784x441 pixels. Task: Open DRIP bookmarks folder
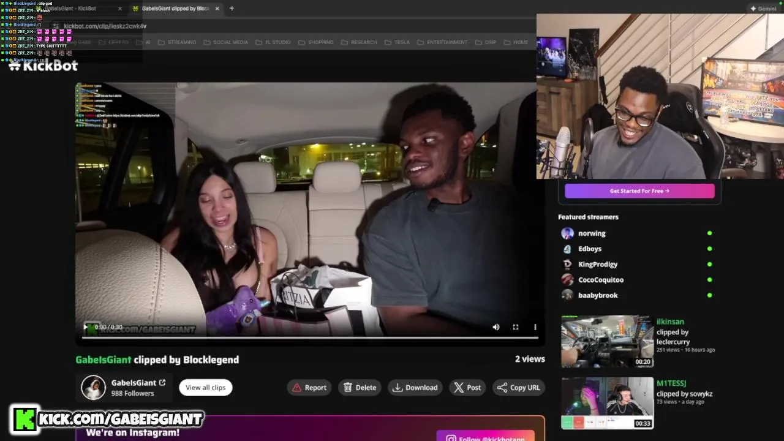[486, 42]
